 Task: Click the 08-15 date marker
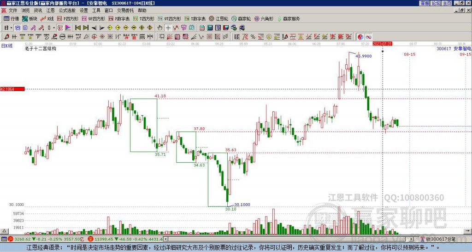pos(409,54)
